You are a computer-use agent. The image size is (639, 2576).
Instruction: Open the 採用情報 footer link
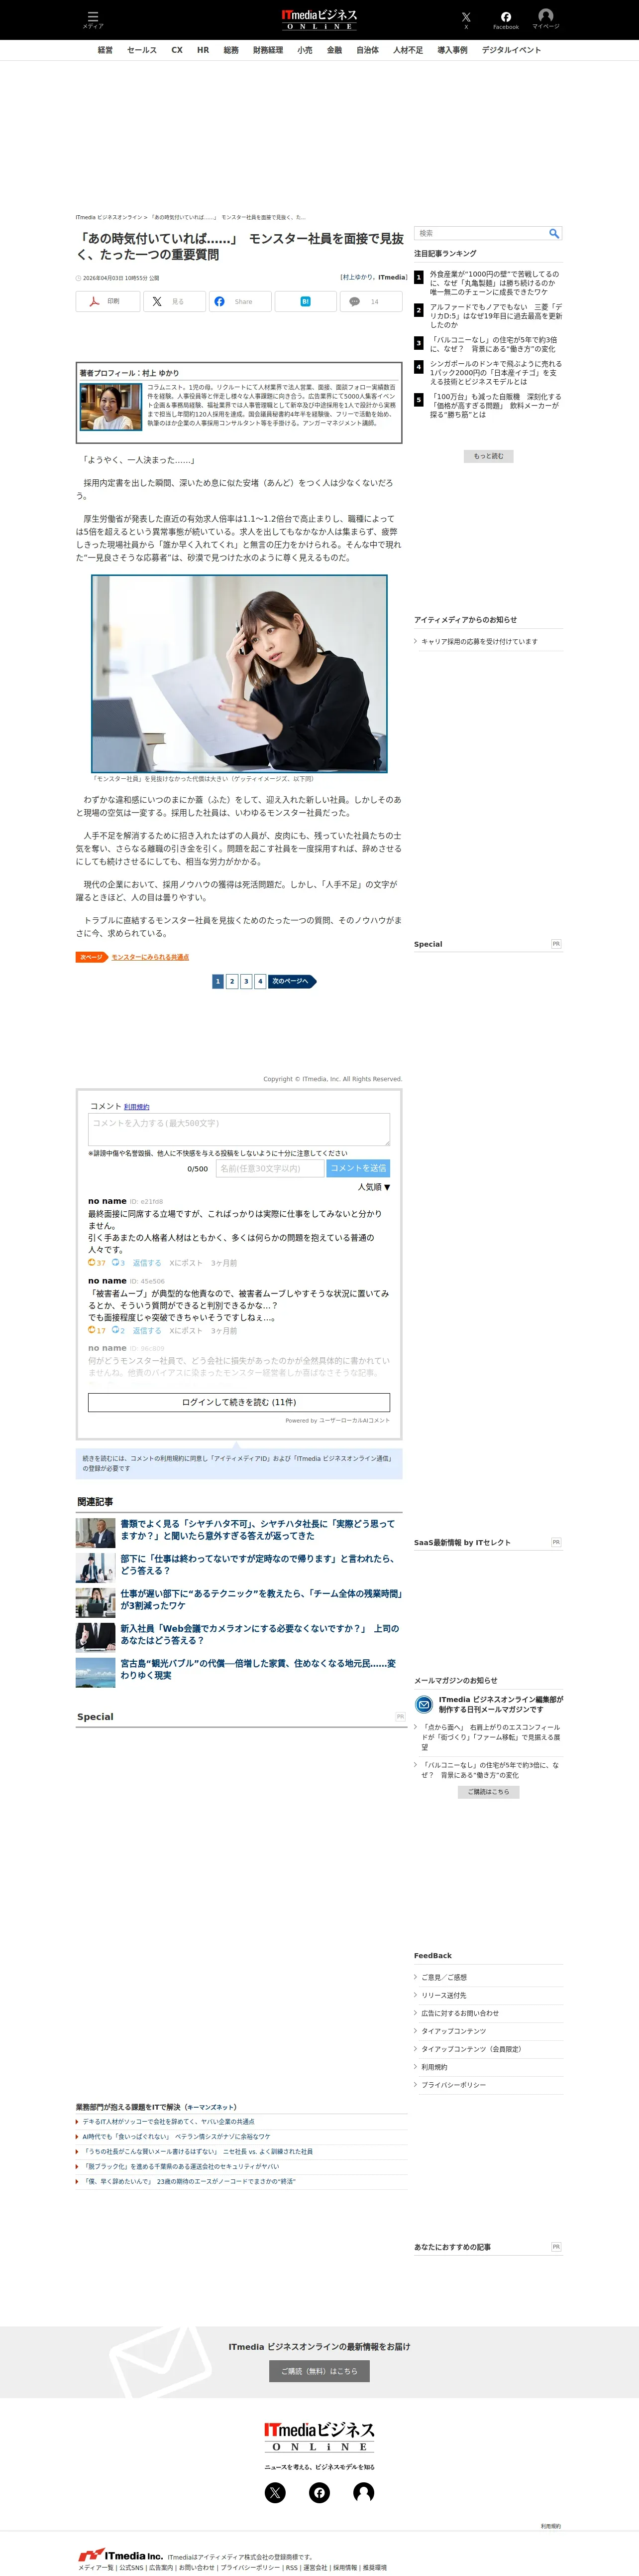click(x=344, y=2567)
